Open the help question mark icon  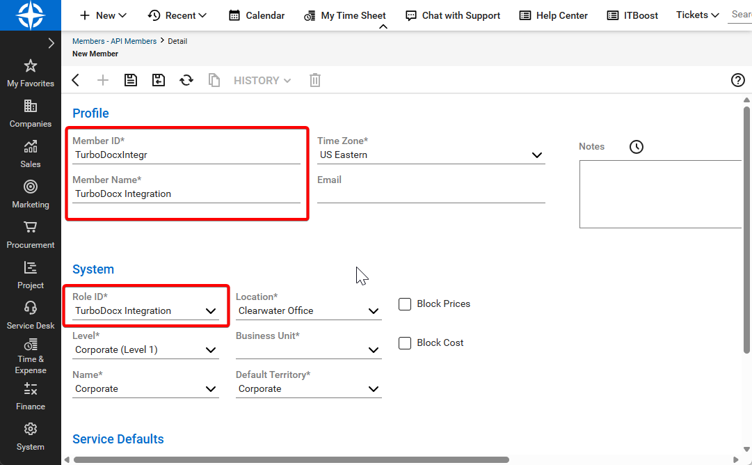point(737,80)
